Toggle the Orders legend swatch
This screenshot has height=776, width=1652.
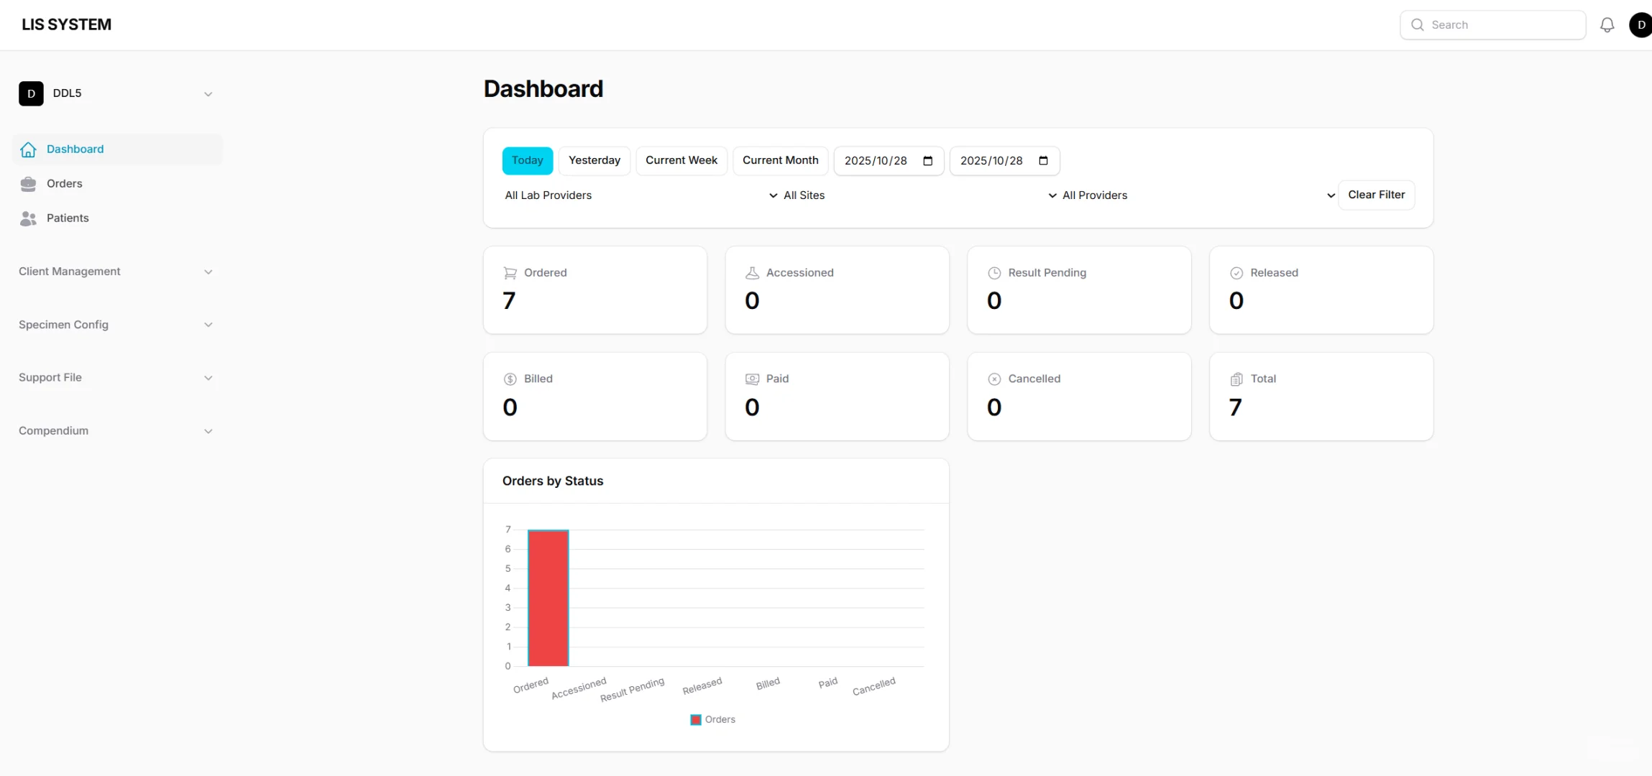(695, 720)
